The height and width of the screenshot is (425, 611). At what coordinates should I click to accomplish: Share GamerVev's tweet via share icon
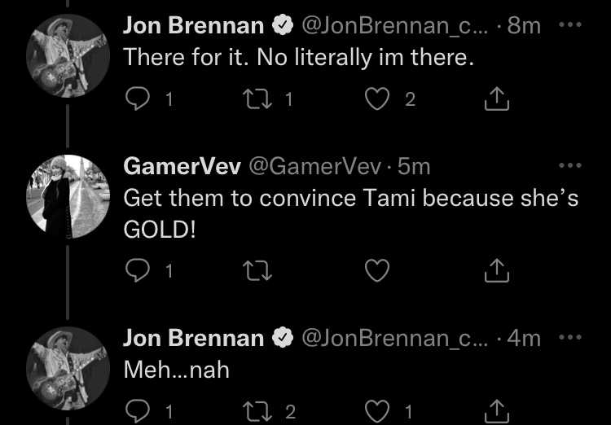pyautogui.click(x=496, y=270)
